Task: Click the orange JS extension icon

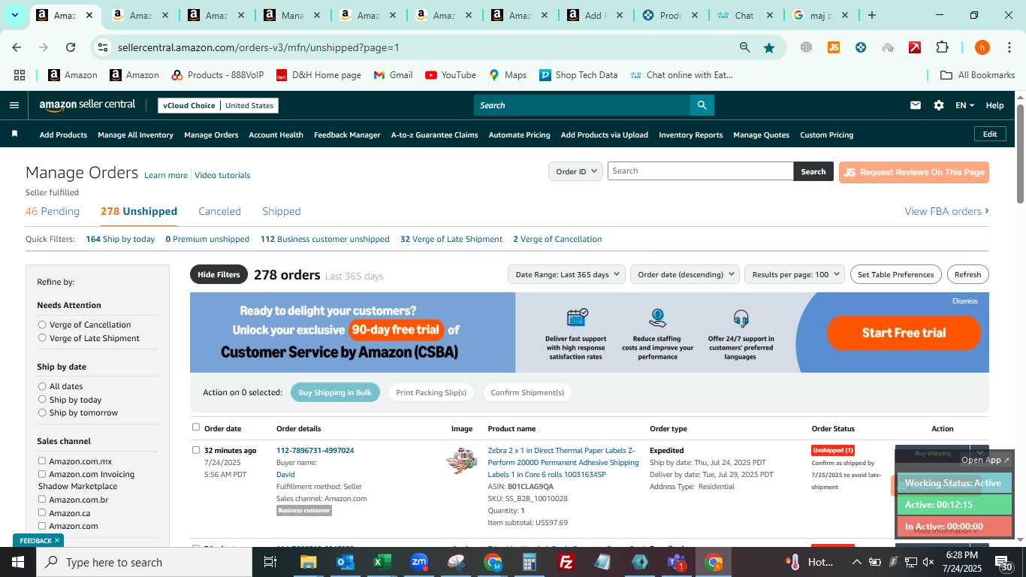Action: [833, 47]
